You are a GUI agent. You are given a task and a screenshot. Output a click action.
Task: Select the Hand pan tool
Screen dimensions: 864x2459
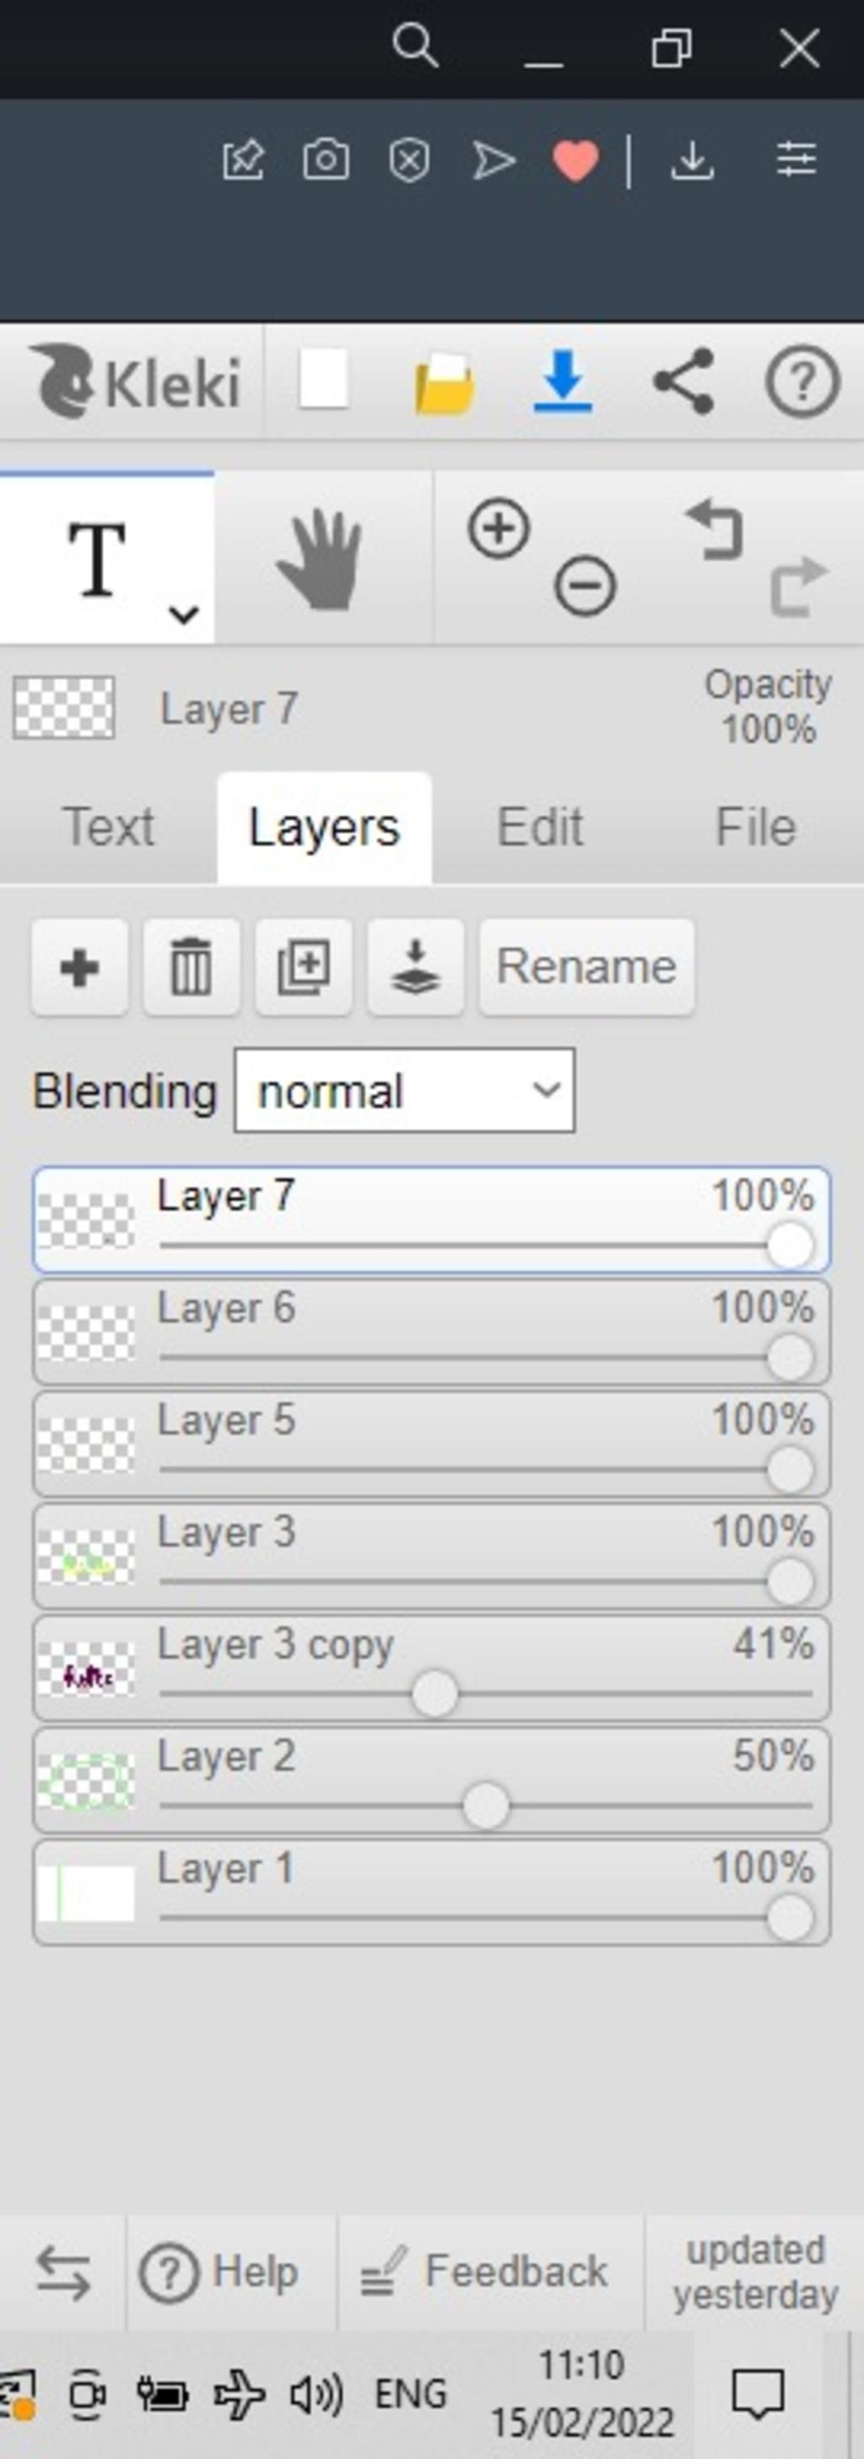(321, 560)
